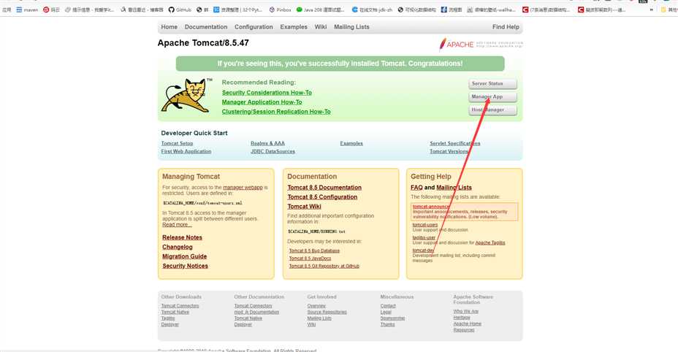The image size is (678, 352).
Task: Open the other bookmarks folder
Action: point(669,9)
